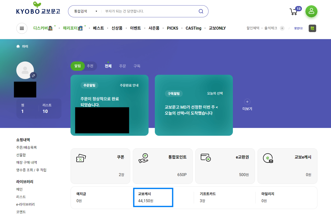Click the green clover icon
The width and height of the screenshot is (331, 216).
(x=312, y=28)
